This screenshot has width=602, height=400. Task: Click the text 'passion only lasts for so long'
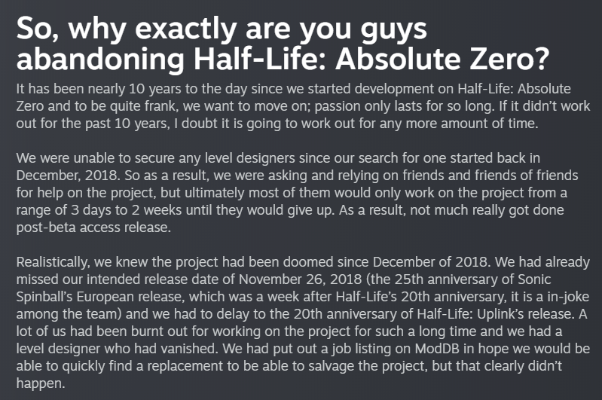(404, 106)
